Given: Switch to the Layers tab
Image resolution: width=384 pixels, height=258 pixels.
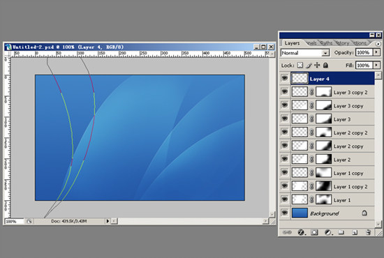Looking at the screenshot, I should tap(292, 43).
